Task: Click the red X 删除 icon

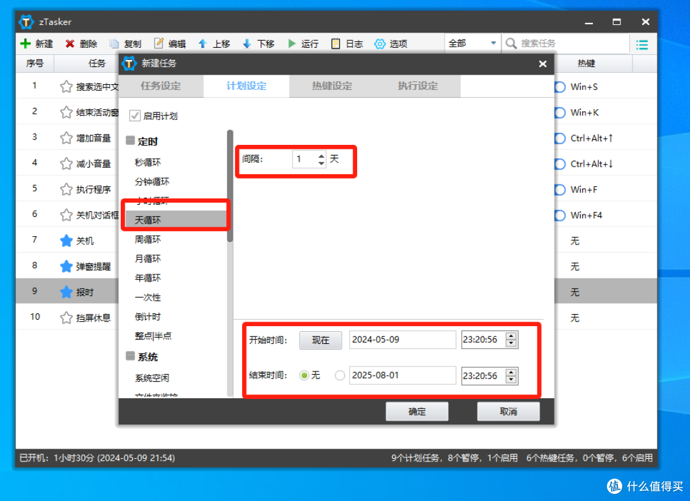Action: tap(70, 43)
